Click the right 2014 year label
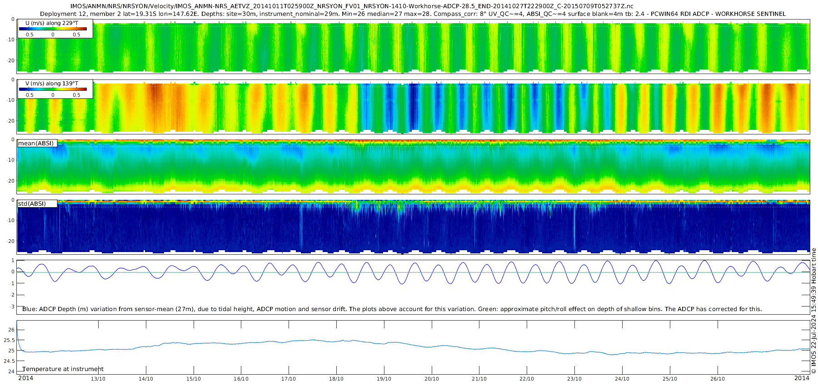 (802, 378)
